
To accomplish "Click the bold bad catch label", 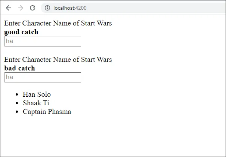I will (x=19, y=68).
